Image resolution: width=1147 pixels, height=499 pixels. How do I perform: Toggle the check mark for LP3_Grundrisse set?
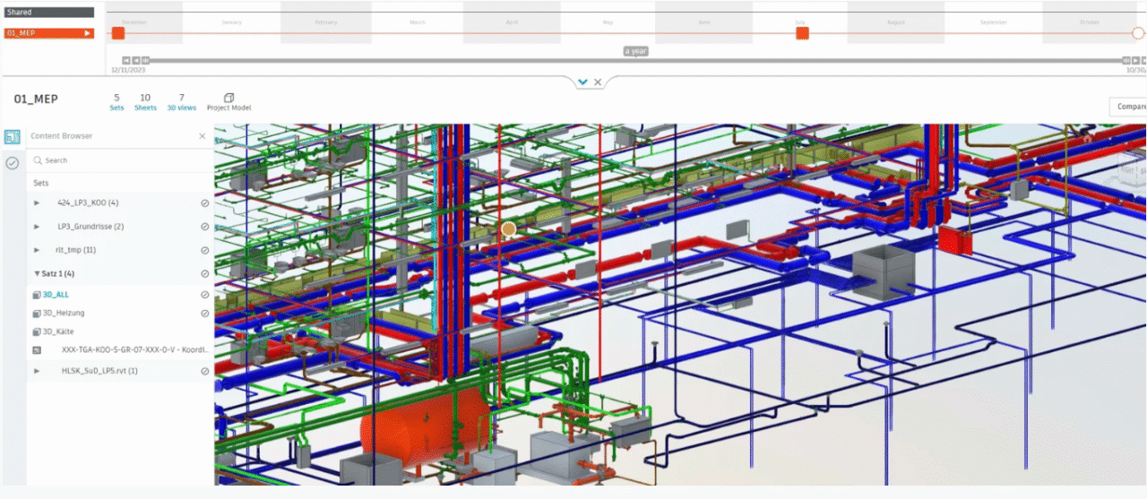(x=204, y=227)
